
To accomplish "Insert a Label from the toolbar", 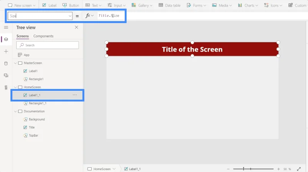I will 49,5.
